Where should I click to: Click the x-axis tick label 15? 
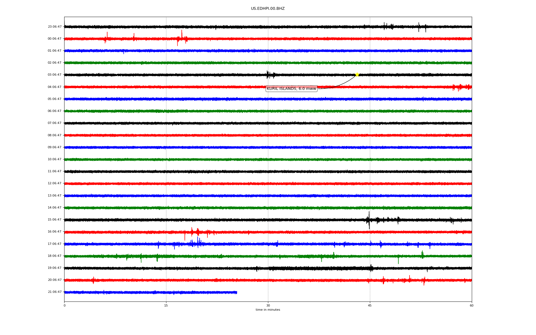click(x=166, y=306)
